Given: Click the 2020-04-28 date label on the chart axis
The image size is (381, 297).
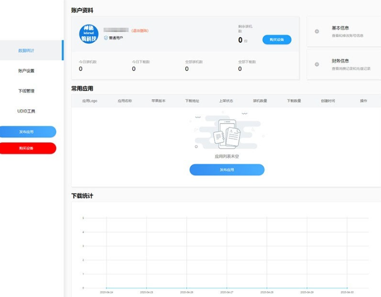Looking at the screenshot, I should tap(267, 292).
